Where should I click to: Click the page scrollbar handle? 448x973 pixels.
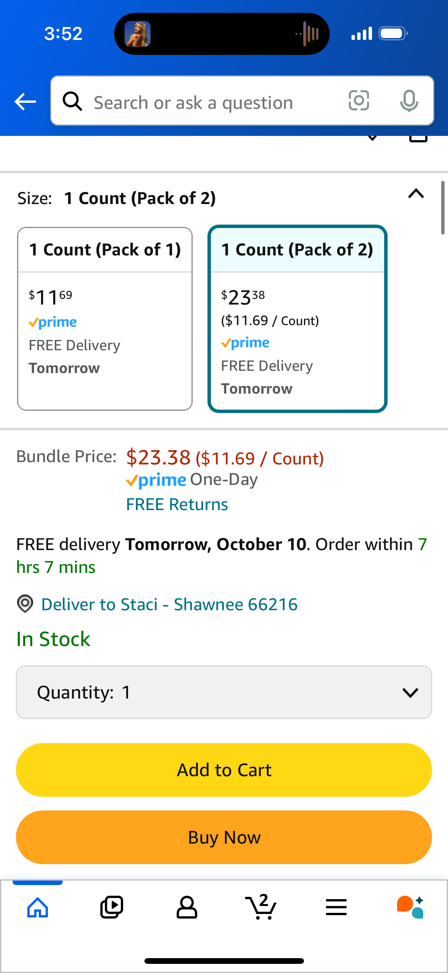(443, 208)
